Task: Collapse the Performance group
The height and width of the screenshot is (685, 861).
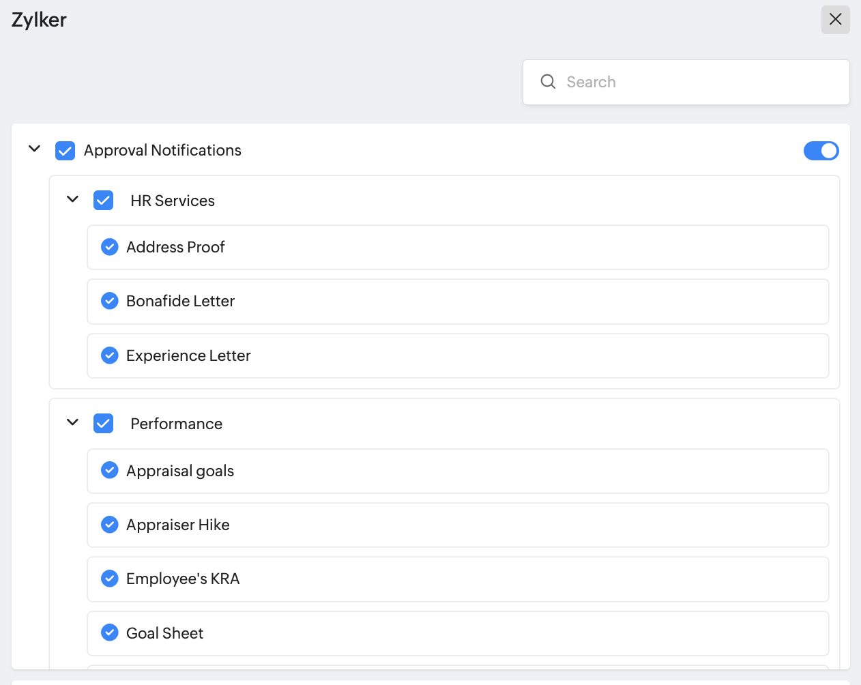Action: coord(73,422)
